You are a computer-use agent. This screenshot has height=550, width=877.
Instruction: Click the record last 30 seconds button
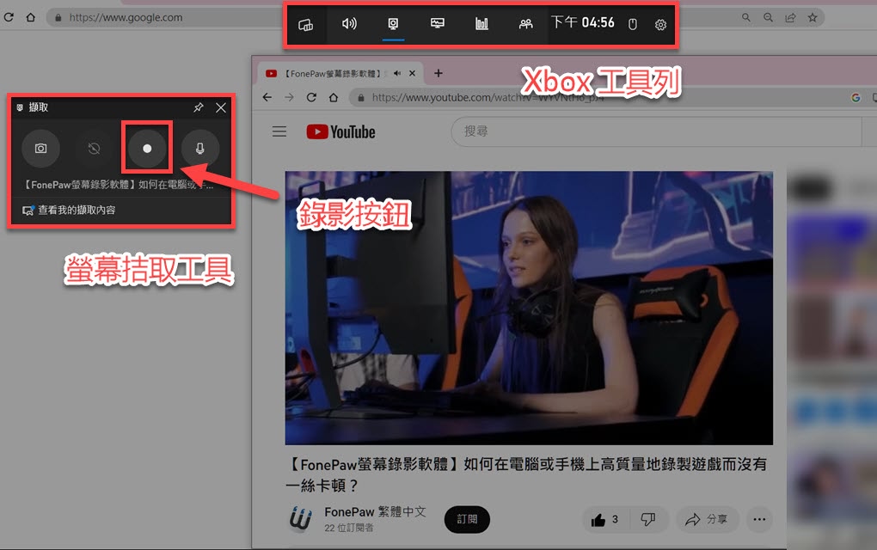pos(94,149)
